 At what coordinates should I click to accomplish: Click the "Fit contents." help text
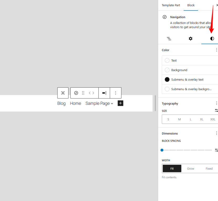pyautogui.click(x=169, y=177)
